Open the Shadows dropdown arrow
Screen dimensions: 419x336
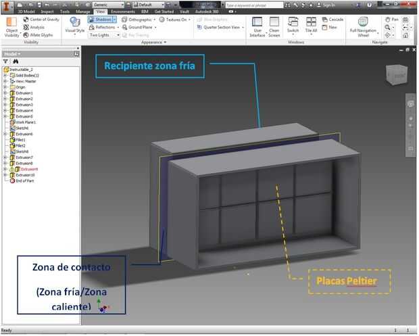(115, 19)
